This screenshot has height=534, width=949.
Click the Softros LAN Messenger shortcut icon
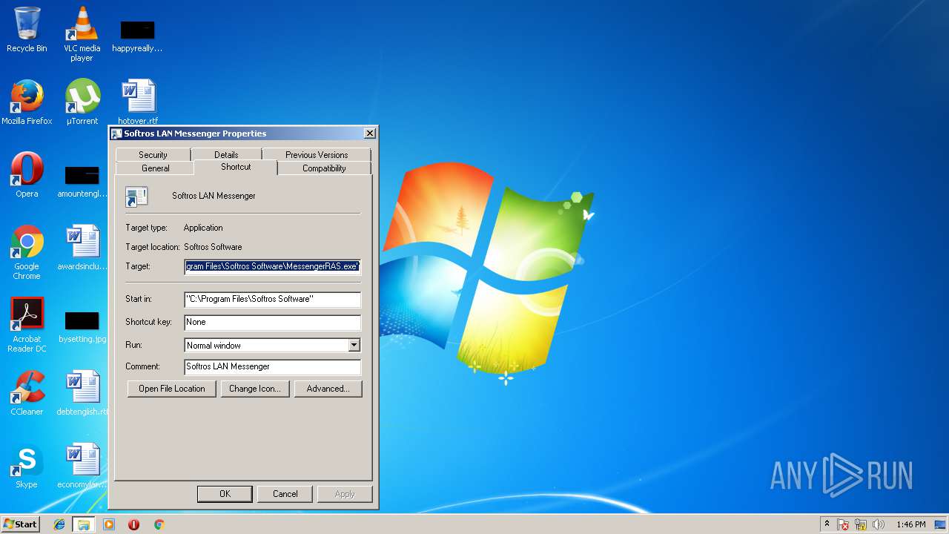136,197
